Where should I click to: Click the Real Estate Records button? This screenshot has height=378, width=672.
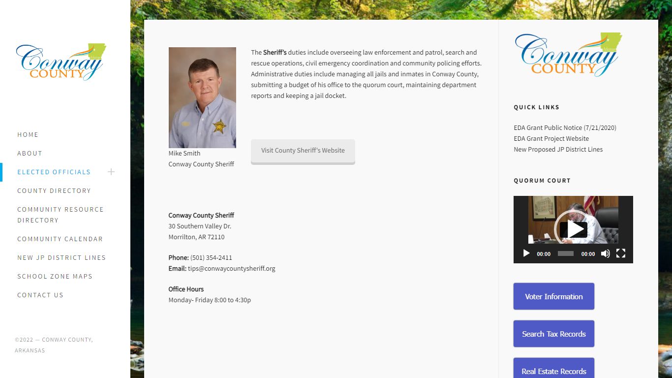tap(554, 368)
